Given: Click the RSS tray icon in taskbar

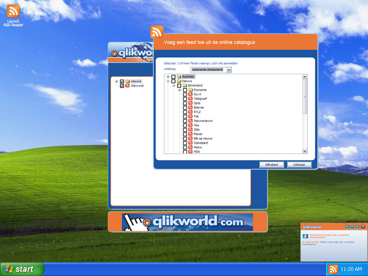Looking at the screenshot, I should coord(332,269).
